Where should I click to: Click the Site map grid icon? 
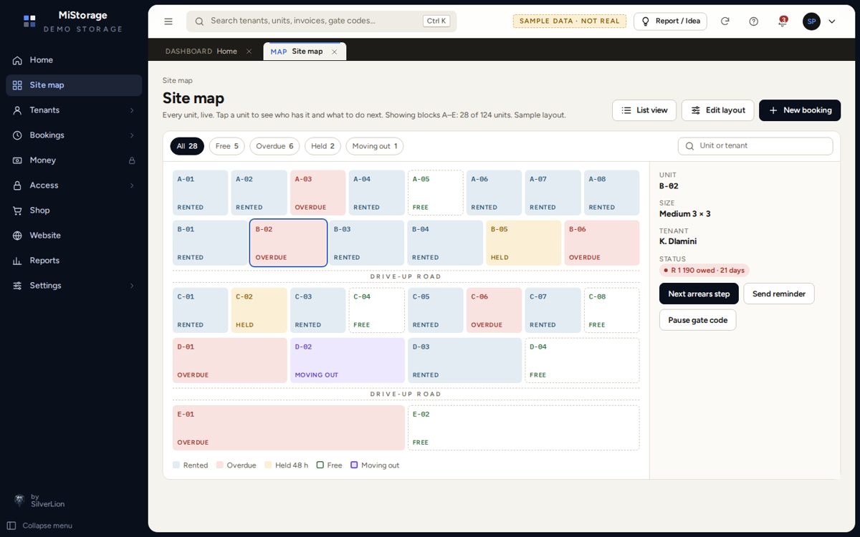click(17, 85)
